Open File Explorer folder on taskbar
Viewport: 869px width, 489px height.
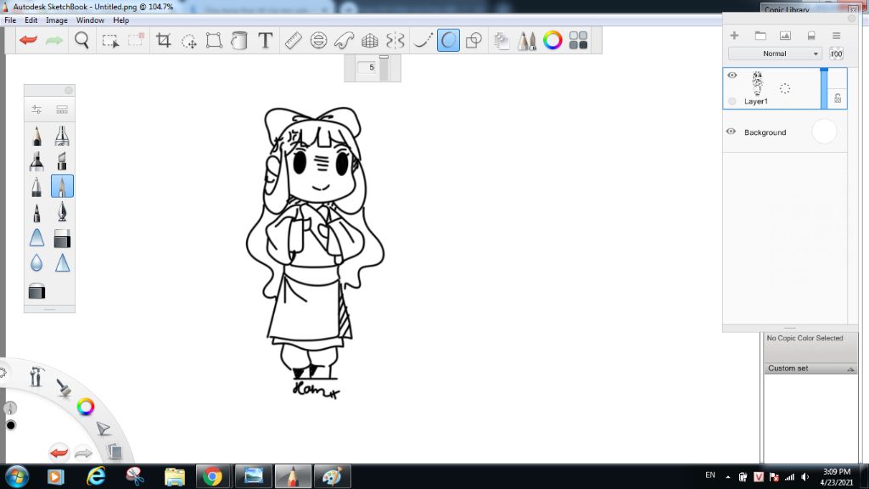175,477
